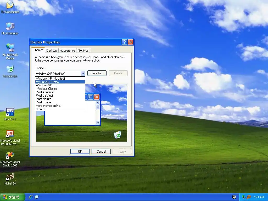Viewport: 268px width, 201px height.
Task: Click the Delete button
Action: 118,73
